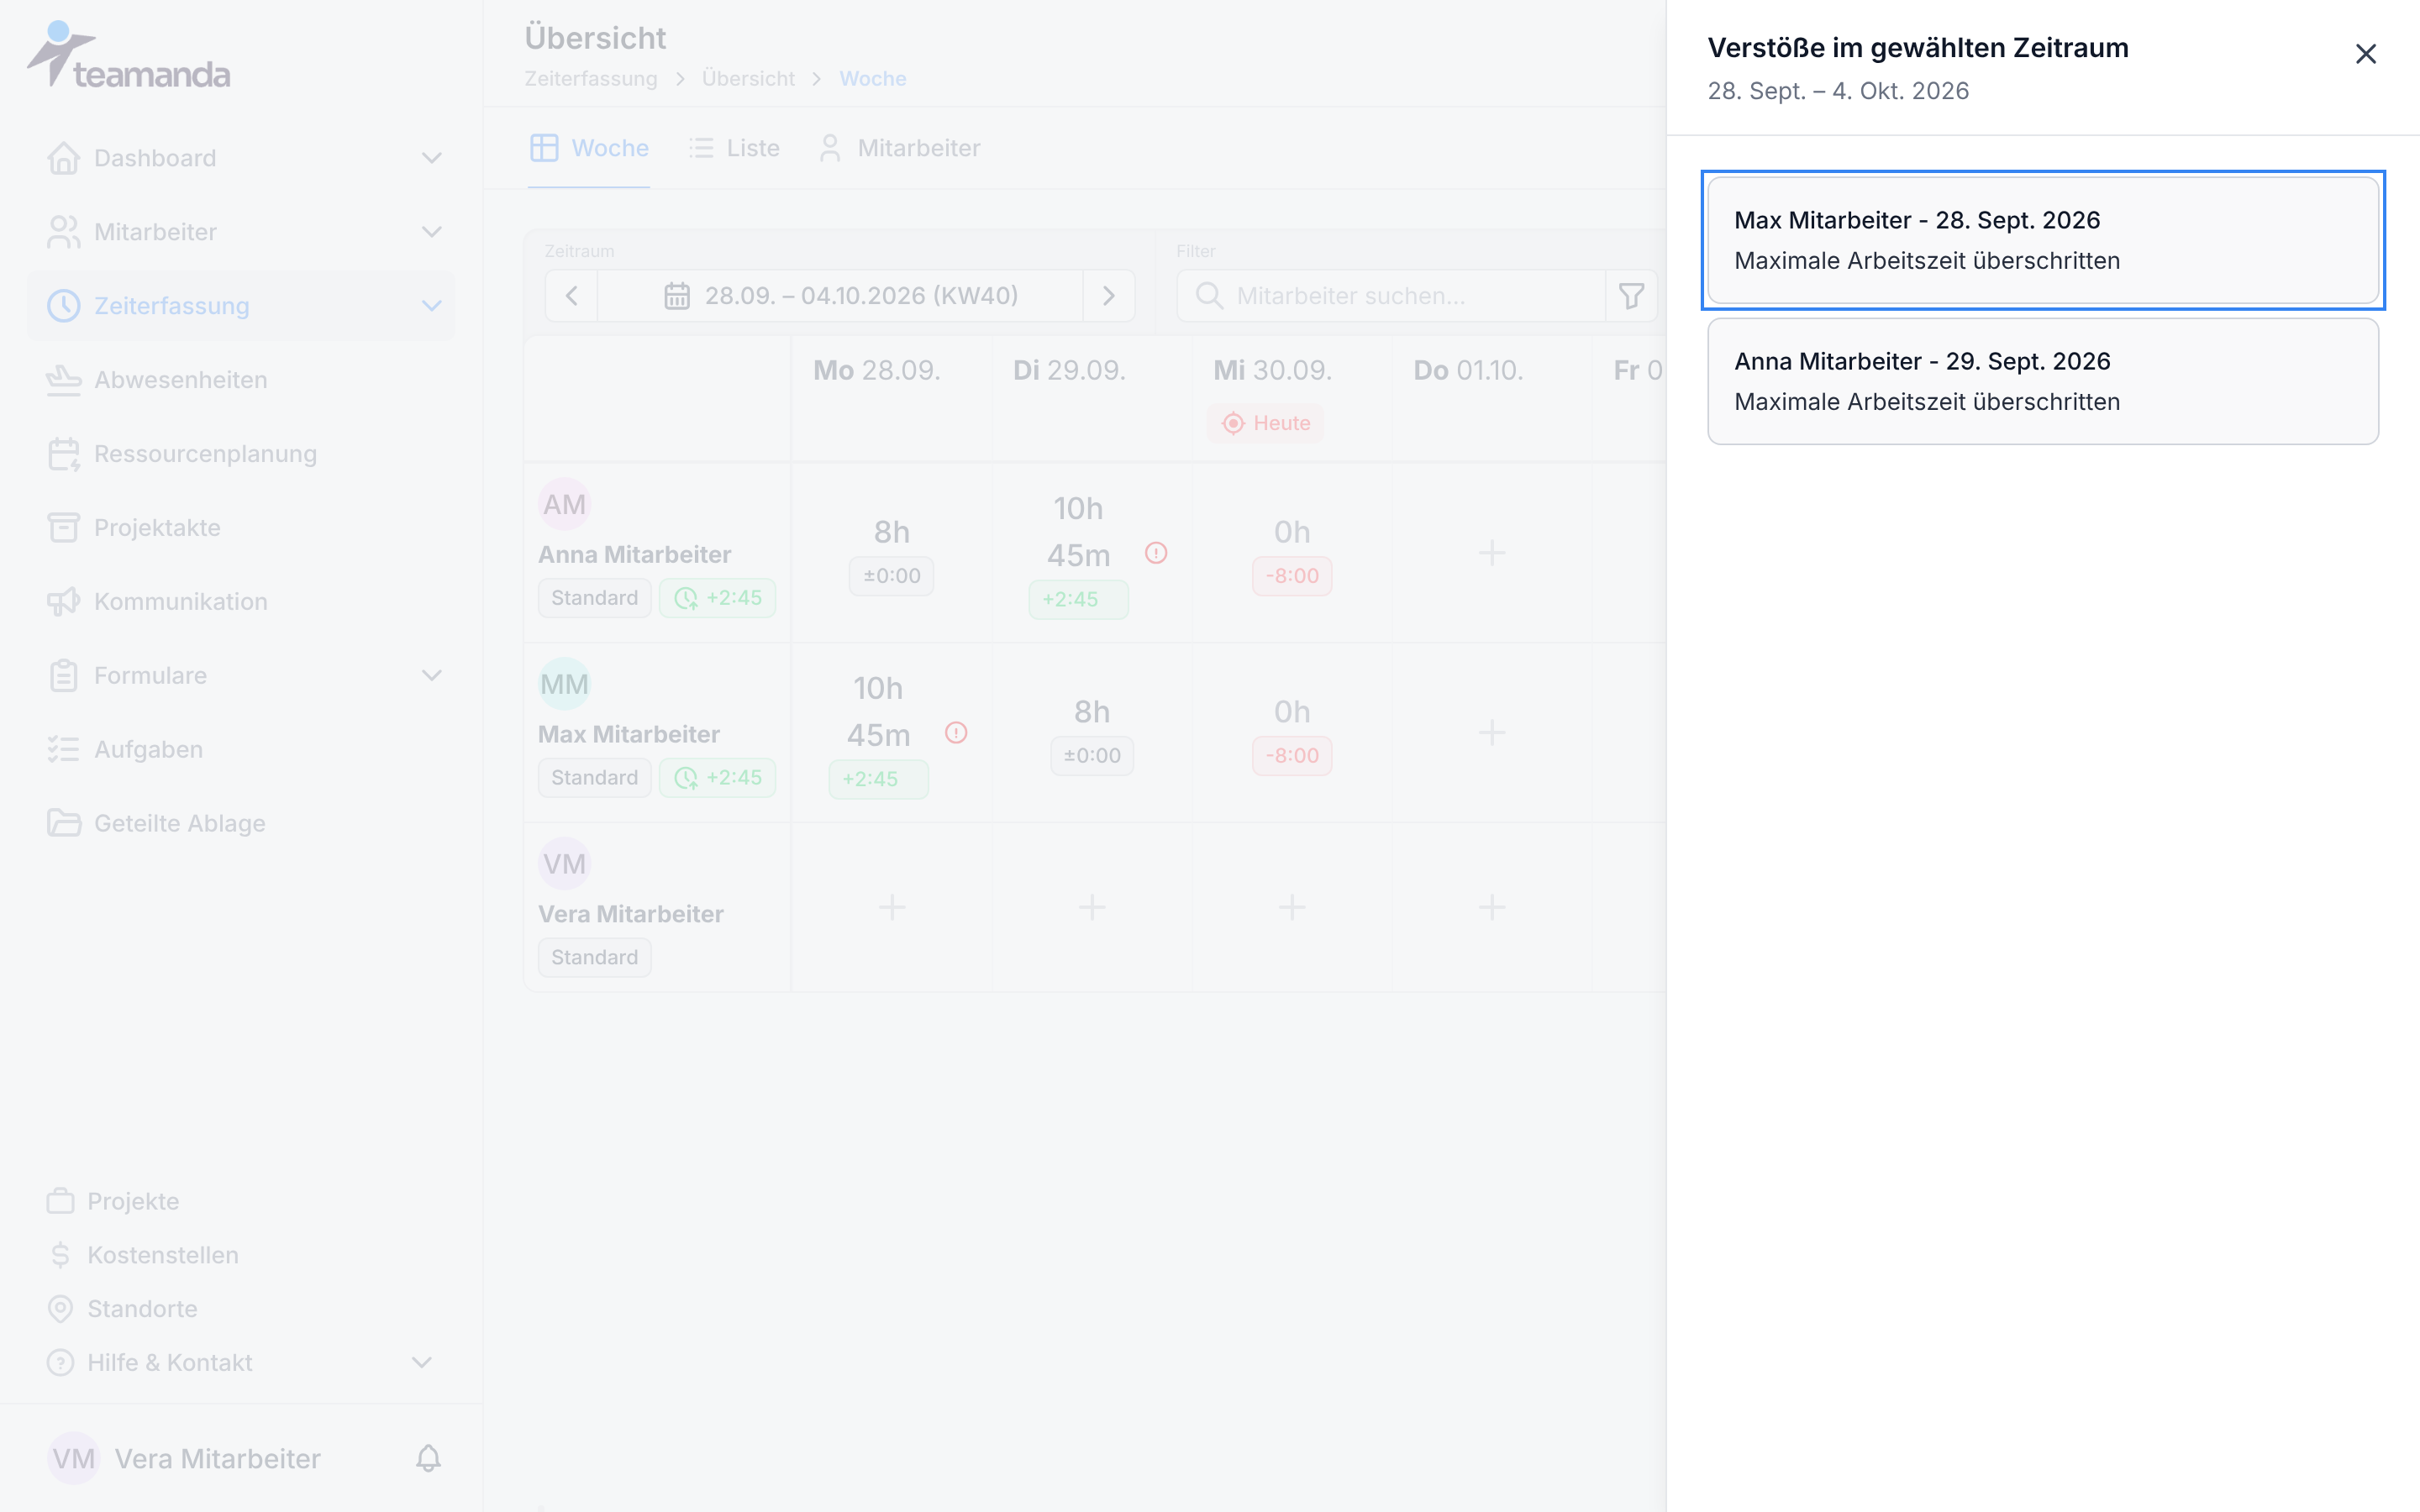Switch to the Woche tab

click(x=589, y=148)
